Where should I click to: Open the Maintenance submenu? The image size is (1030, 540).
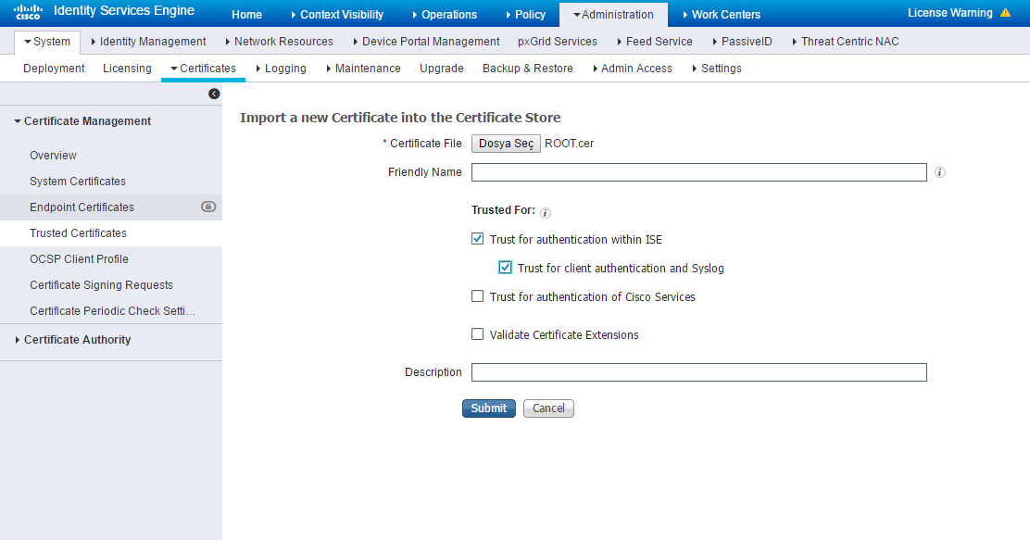pyautogui.click(x=363, y=69)
